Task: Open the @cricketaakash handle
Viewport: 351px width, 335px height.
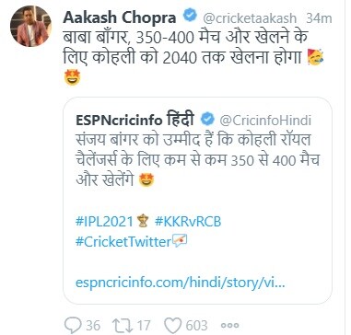Action: point(250,18)
